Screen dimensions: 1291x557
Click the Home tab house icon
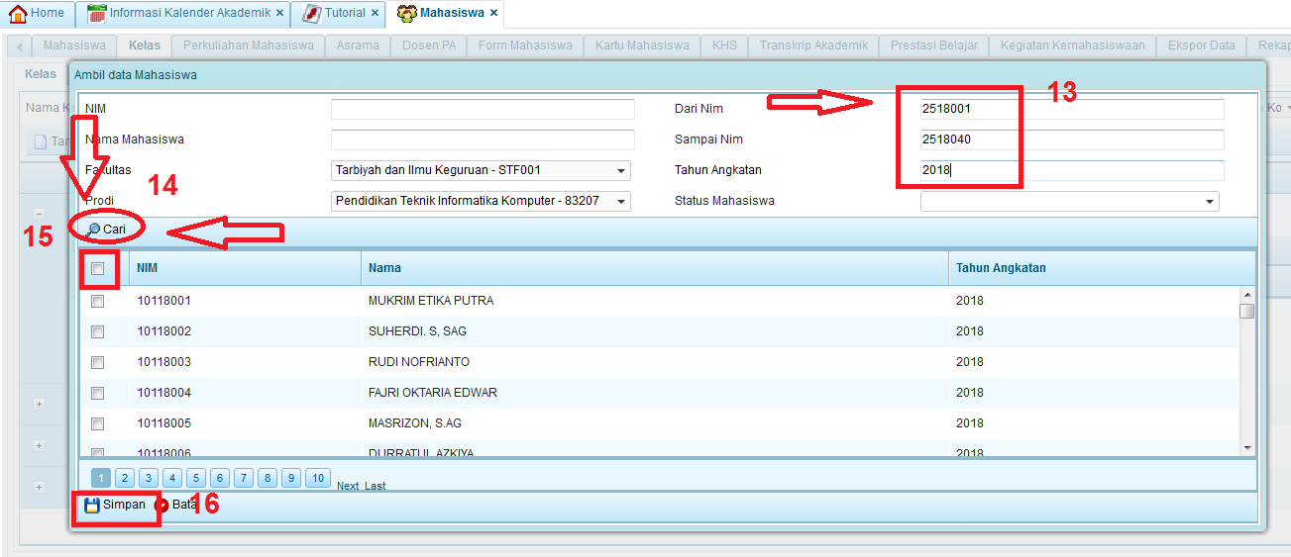coord(18,14)
